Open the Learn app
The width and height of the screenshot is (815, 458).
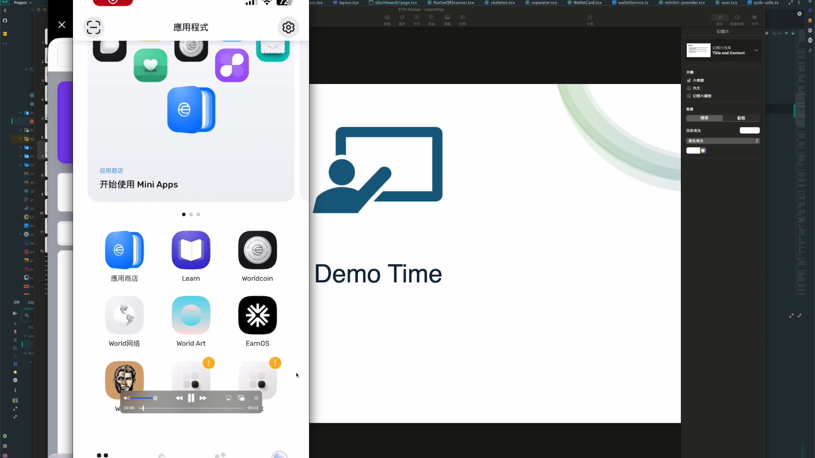point(191,250)
